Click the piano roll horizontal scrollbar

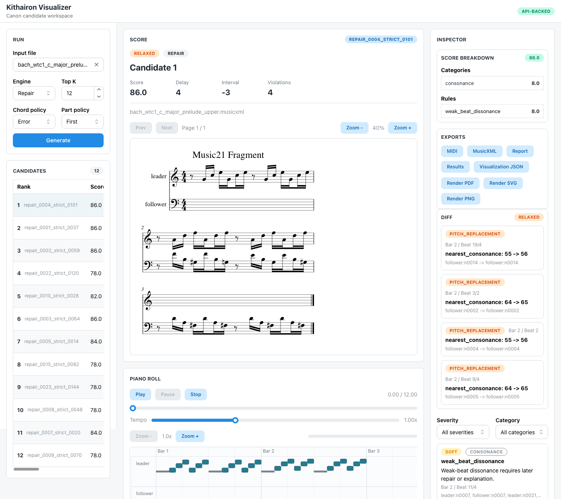pos(363,436)
